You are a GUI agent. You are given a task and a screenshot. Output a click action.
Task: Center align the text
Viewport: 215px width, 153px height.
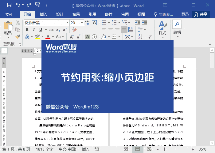coord(111,30)
